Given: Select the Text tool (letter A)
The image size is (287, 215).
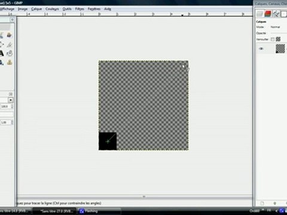Looking at the screenshot, I should (2, 53).
